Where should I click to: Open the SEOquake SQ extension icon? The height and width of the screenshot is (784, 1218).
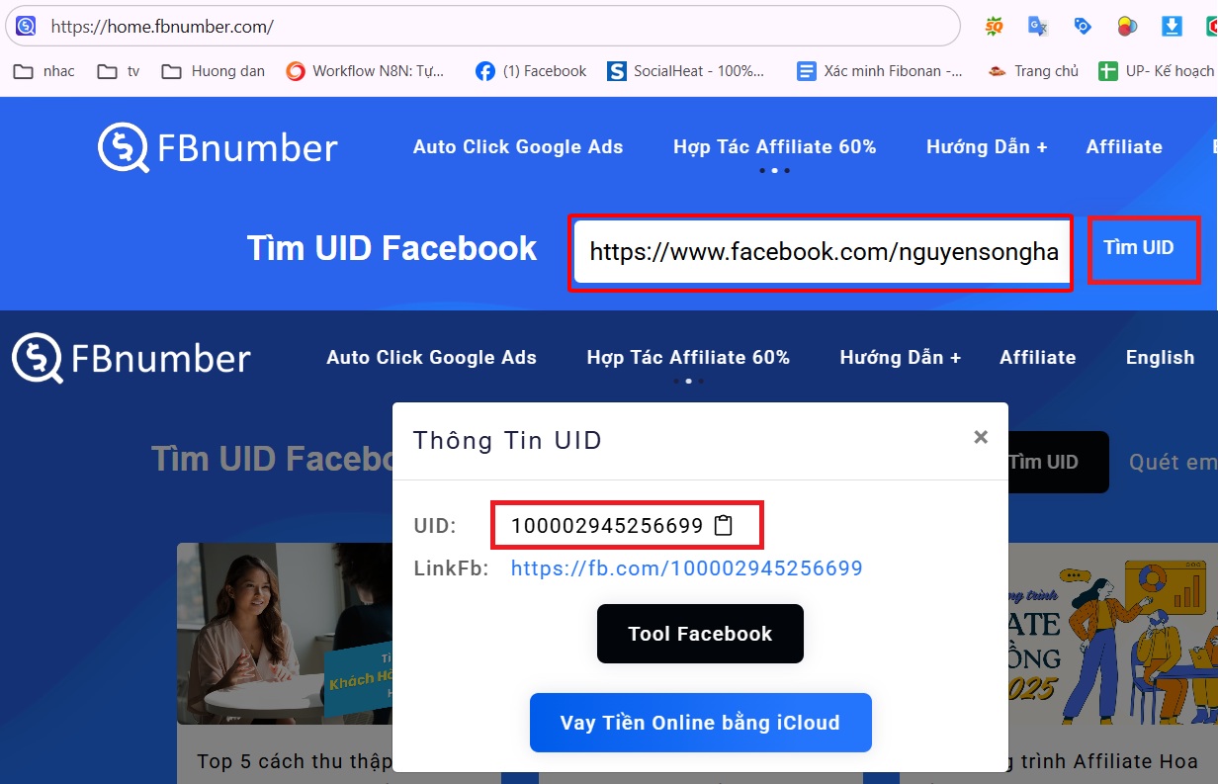click(994, 27)
